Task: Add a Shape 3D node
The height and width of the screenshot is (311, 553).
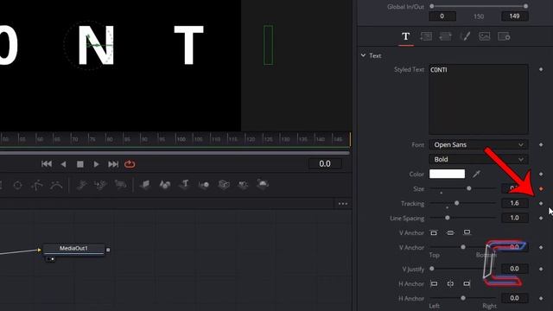Action: (165, 184)
